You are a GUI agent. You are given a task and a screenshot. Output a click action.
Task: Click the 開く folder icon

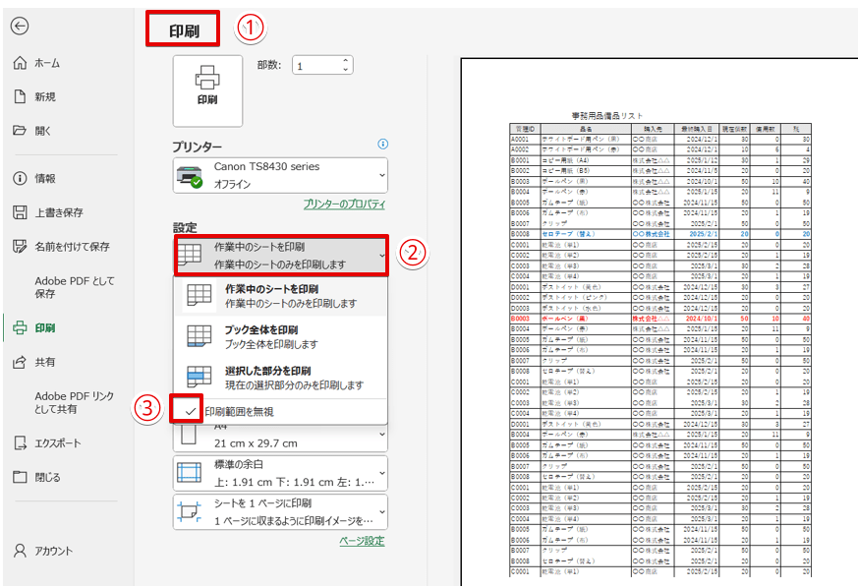point(20,130)
